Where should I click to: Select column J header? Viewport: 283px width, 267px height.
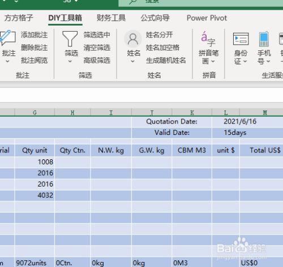152,113
